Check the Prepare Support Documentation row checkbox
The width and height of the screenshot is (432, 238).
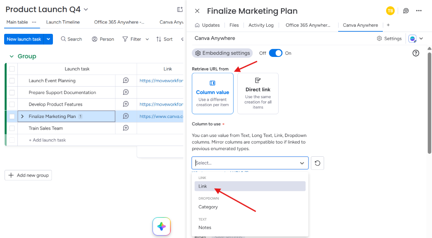click(12, 92)
